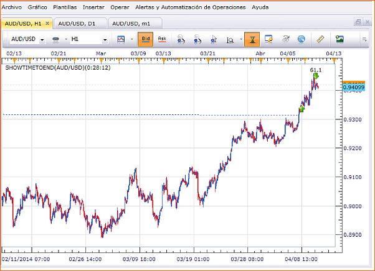
Task: Click the 0.9200 price axis label
Action: point(353,148)
